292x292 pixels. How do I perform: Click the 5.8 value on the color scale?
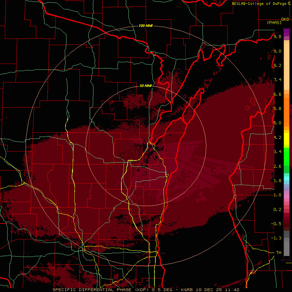277,109
